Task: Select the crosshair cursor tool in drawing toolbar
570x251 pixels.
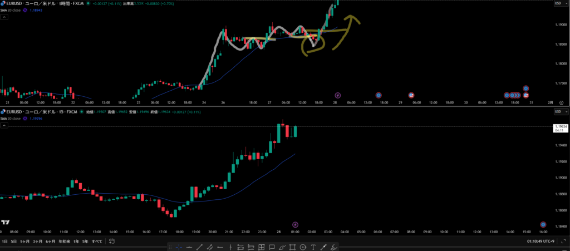Action: tap(179, 247)
